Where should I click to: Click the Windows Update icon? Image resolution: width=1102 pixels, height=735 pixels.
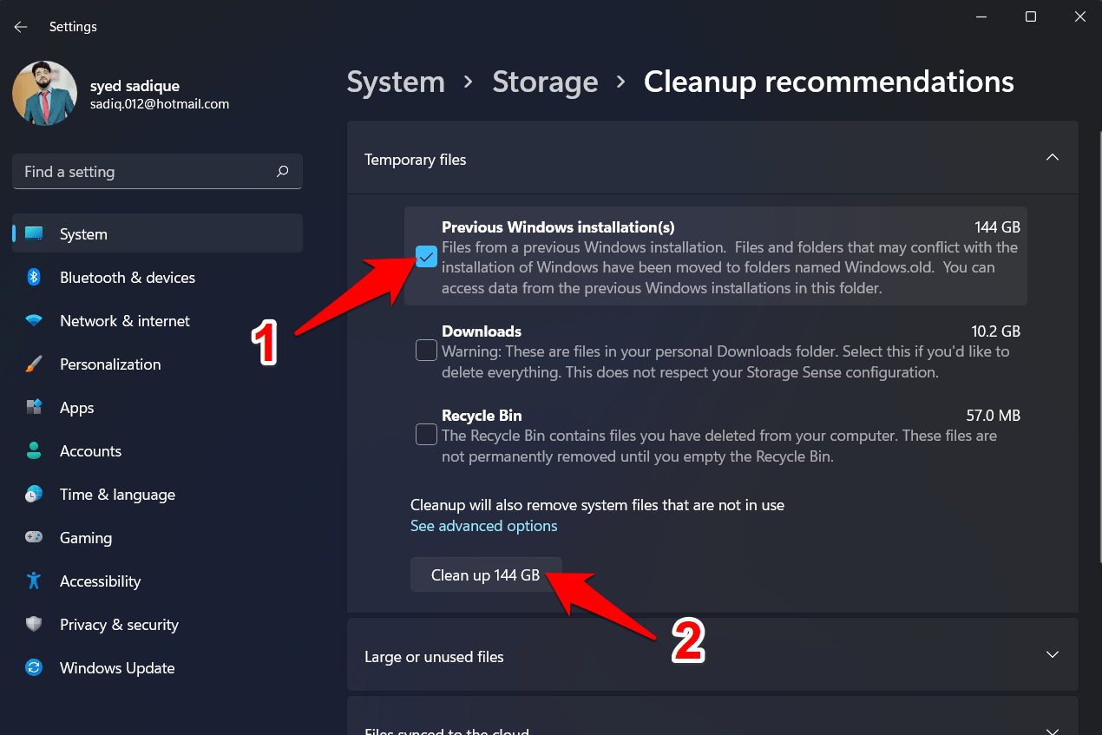click(34, 668)
